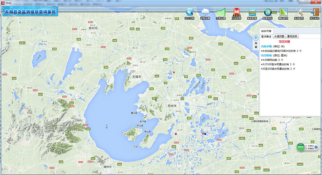Open 最新数据 'New' icon

(252, 13)
